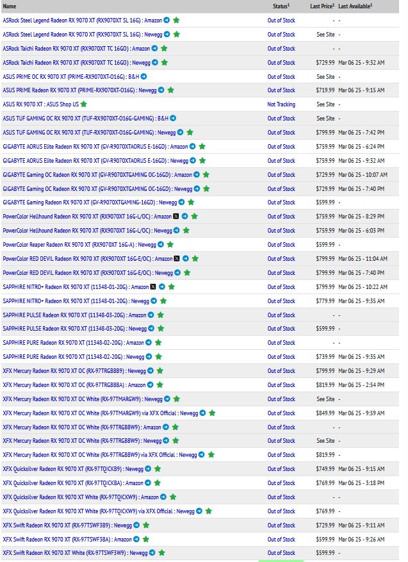This screenshot has height=562, width=408.
Task: Click Mar 06 25 - 10:07 AM availability date
Action: 363,174
